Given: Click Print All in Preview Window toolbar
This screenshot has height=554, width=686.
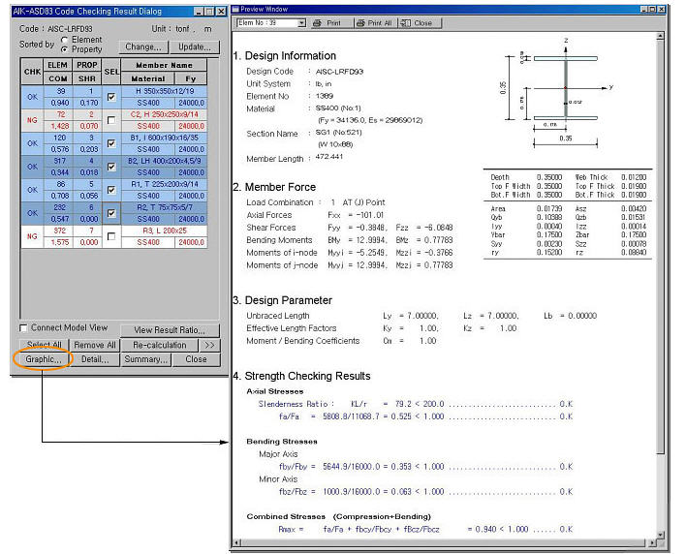Looking at the screenshot, I should pyautogui.click(x=375, y=23).
